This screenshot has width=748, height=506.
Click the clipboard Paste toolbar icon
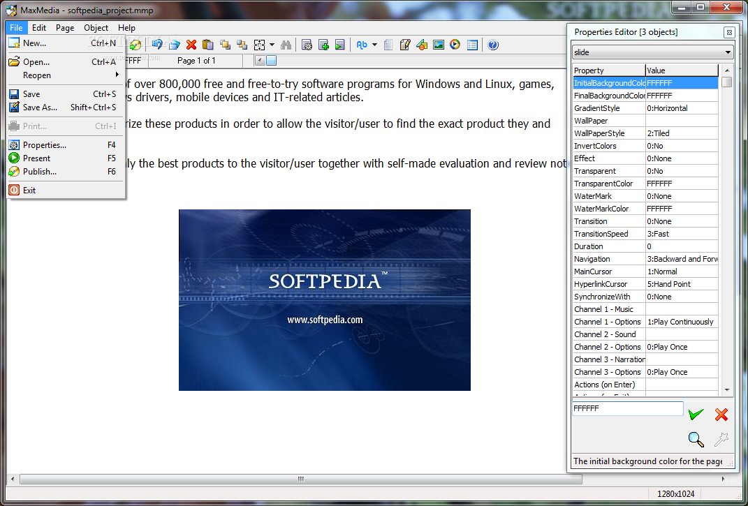click(208, 45)
